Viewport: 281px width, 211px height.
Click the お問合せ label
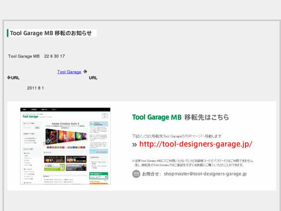(152, 174)
